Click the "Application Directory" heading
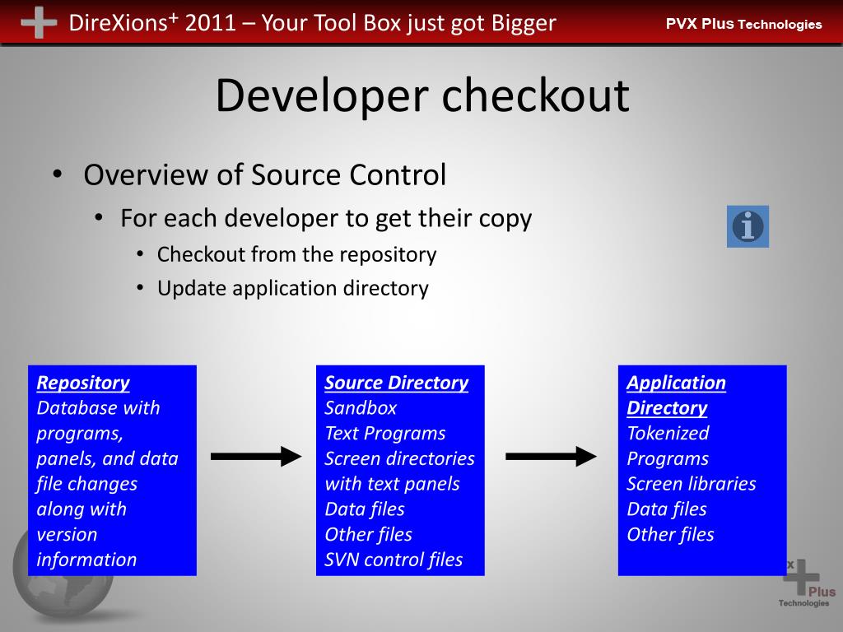 677,395
